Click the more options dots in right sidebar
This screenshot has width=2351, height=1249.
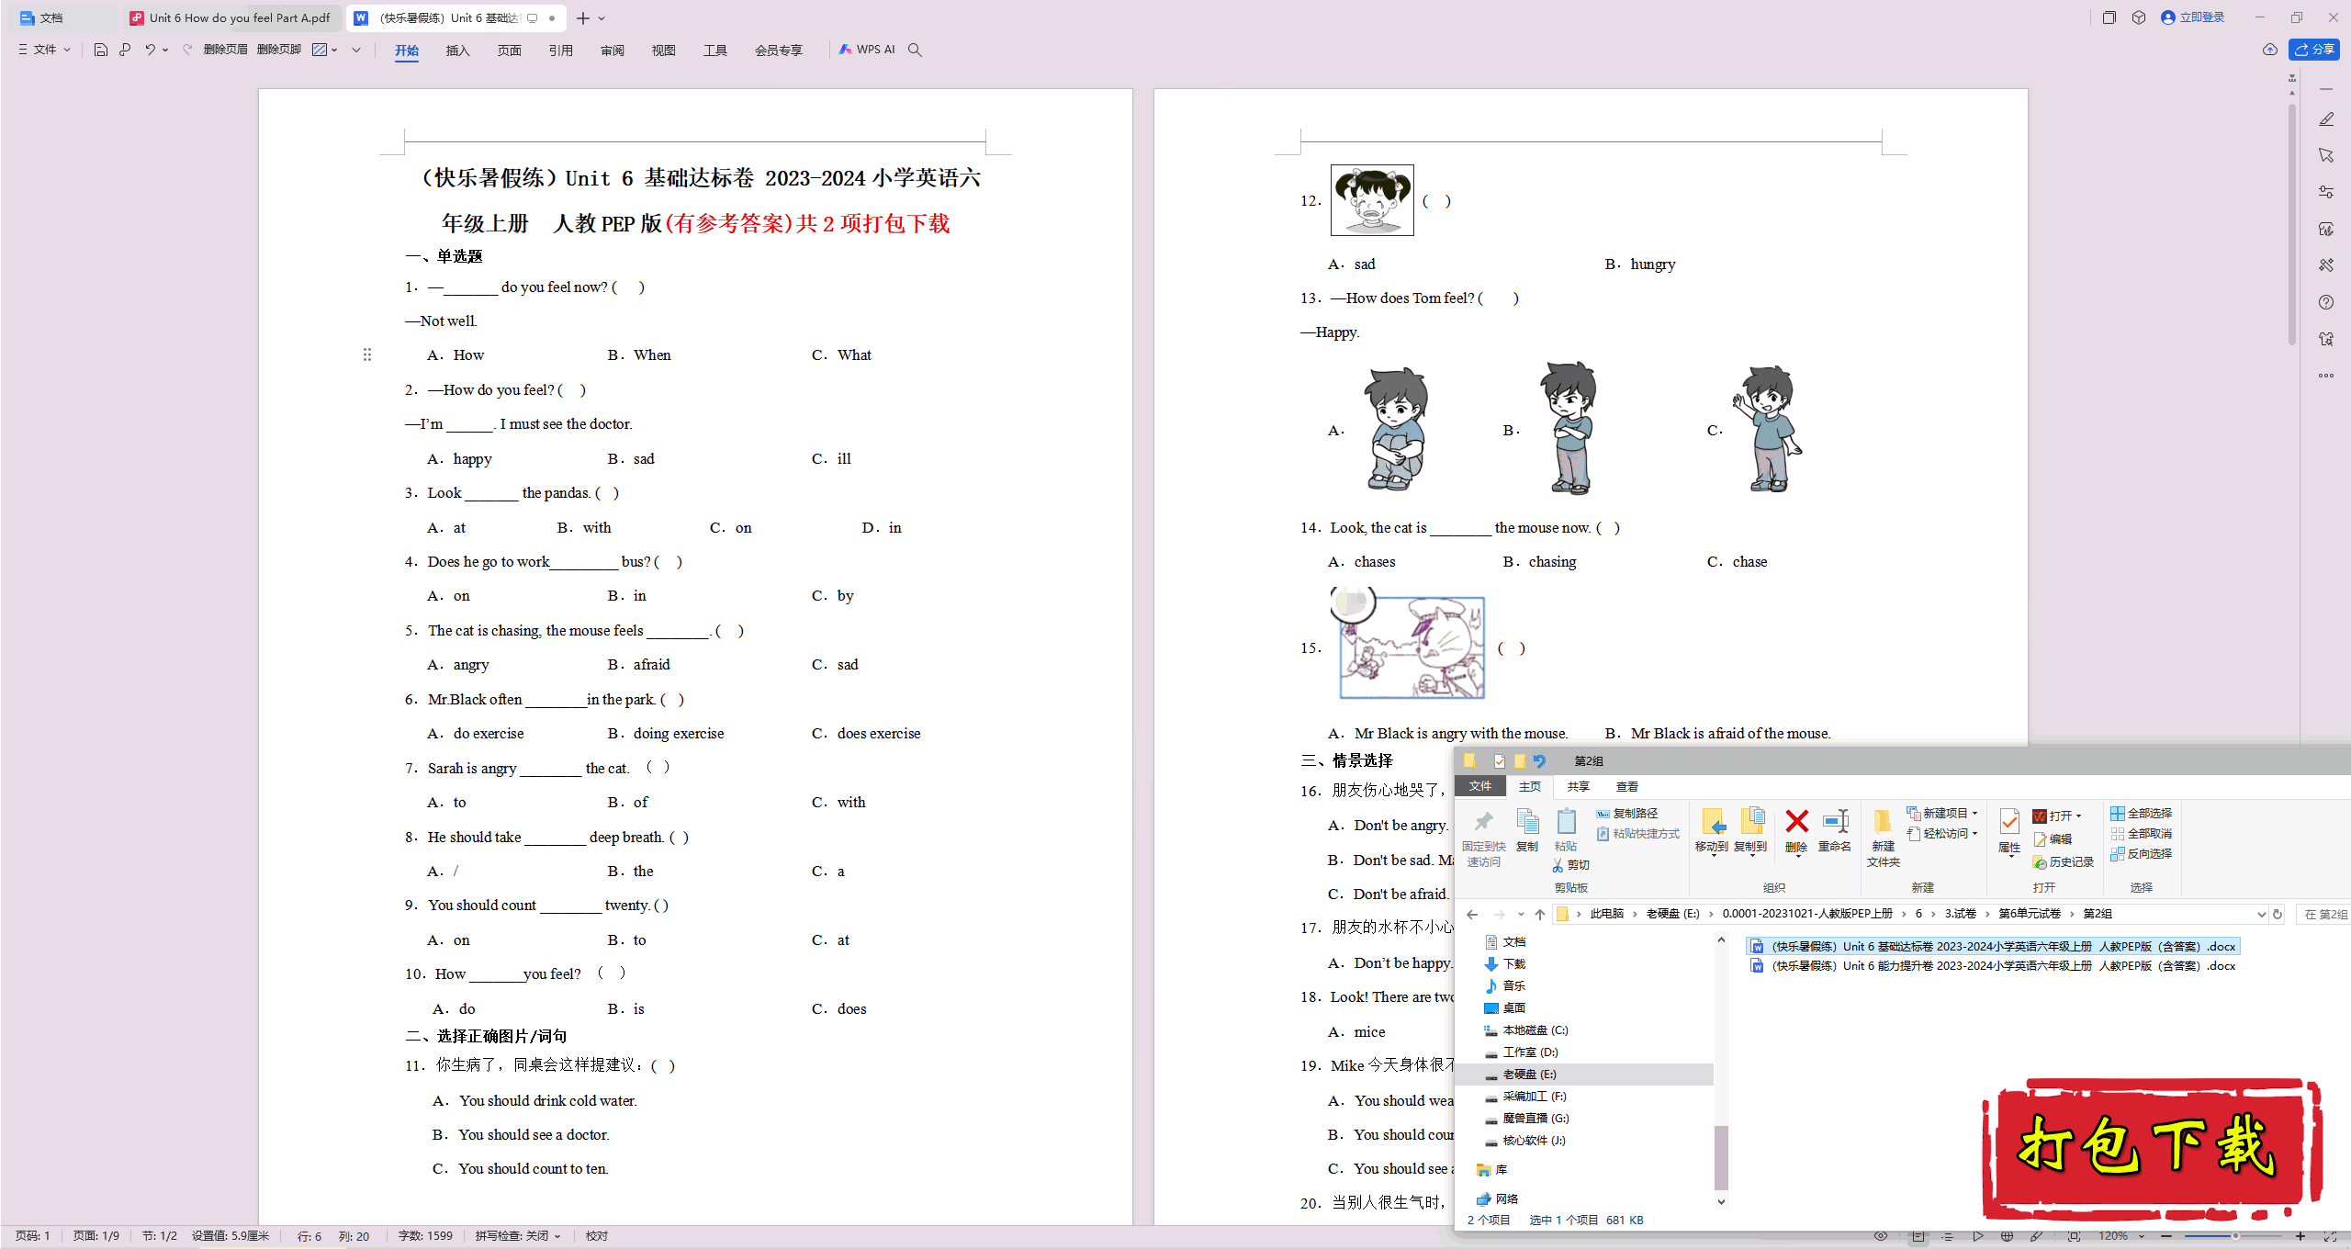[2326, 376]
